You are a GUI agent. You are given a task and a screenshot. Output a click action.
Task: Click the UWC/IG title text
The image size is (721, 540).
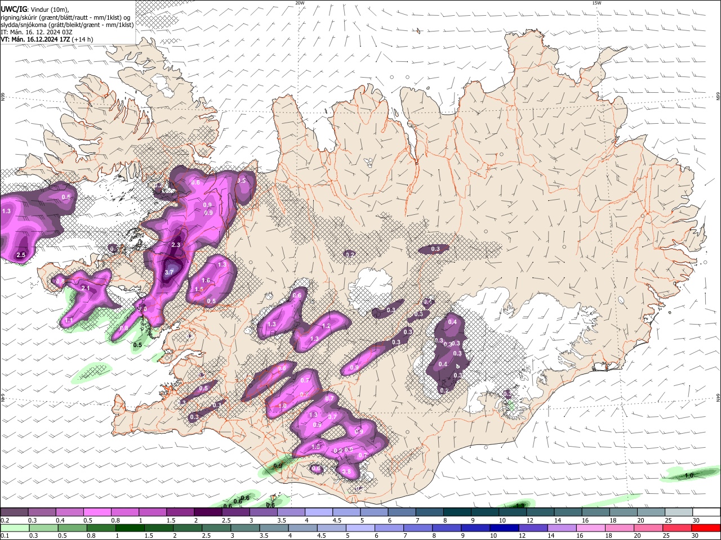[x=14, y=9]
